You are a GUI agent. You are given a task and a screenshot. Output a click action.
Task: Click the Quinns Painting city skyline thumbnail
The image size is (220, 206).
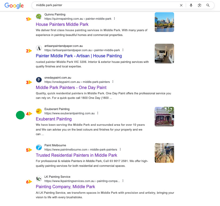(x=164, y=22)
